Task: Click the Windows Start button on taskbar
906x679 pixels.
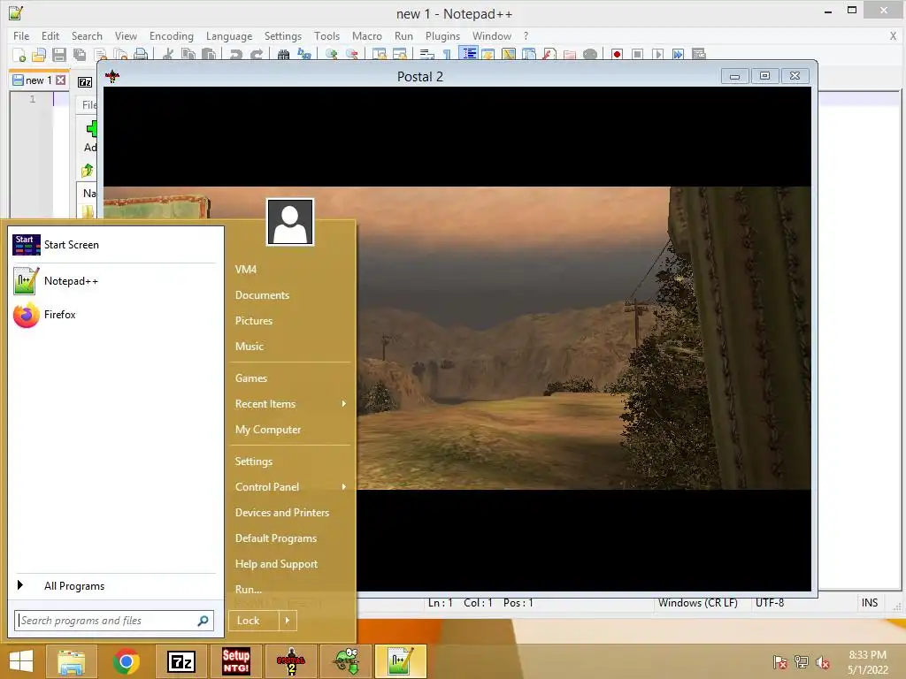Action: pyautogui.click(x=21, y=661)
